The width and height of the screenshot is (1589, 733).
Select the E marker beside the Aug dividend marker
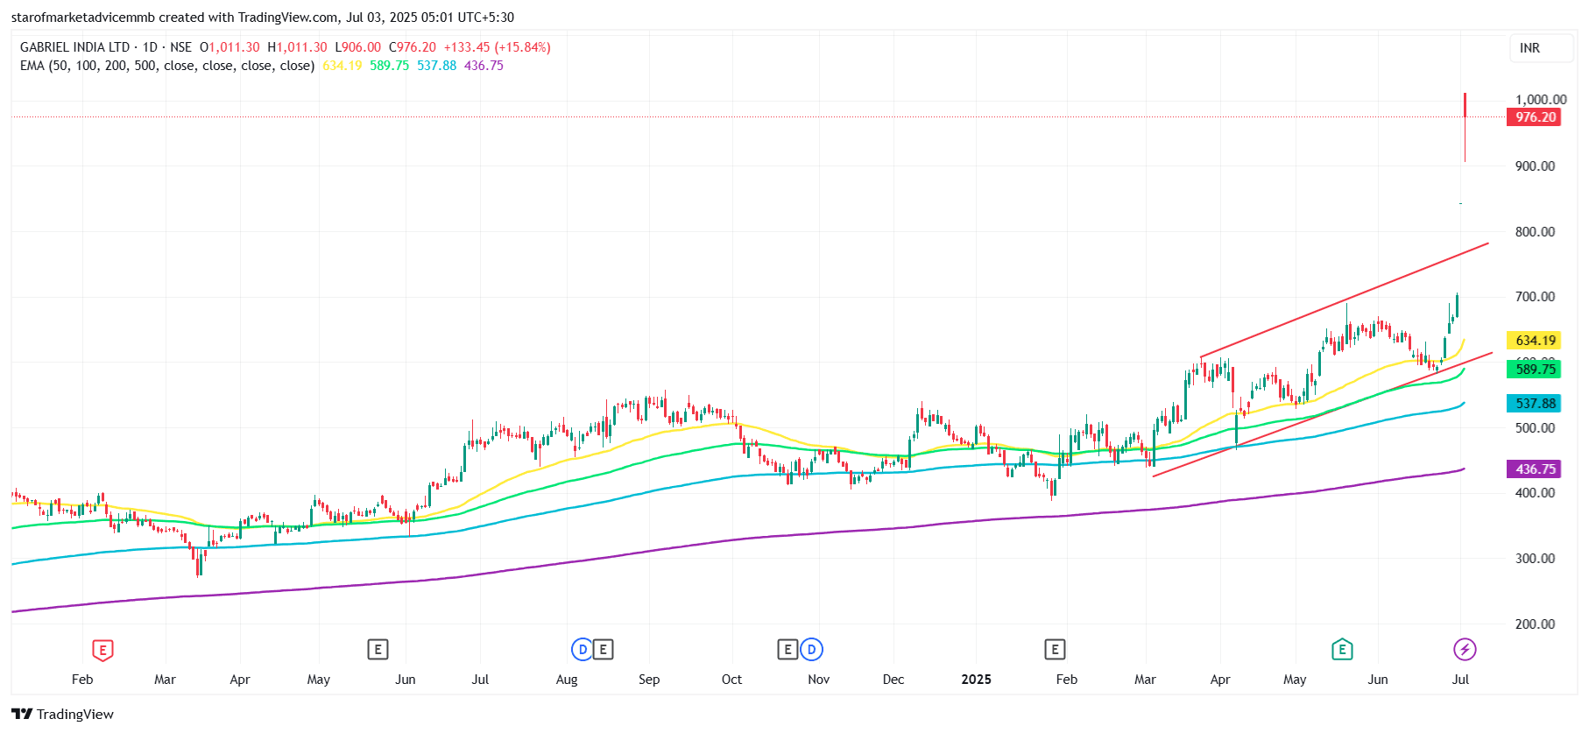[603, 649]
